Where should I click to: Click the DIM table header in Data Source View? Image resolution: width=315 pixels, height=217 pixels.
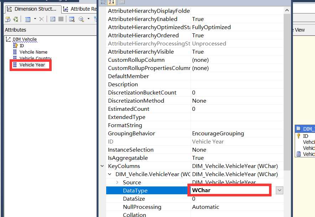tap(305, 129)
